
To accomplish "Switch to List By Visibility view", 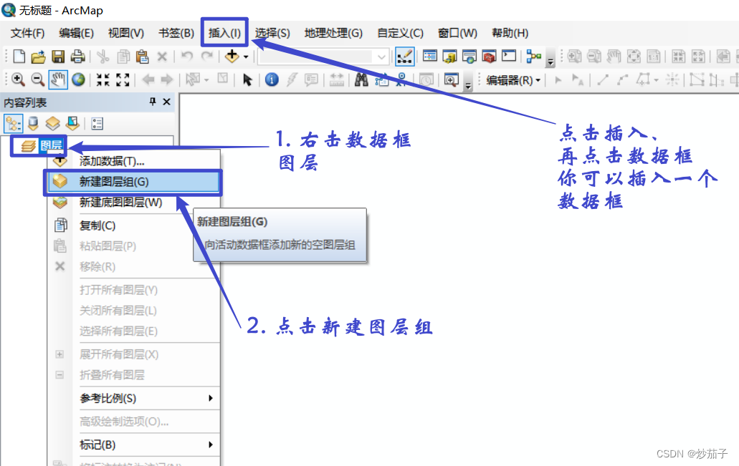I will pos(52,124).
